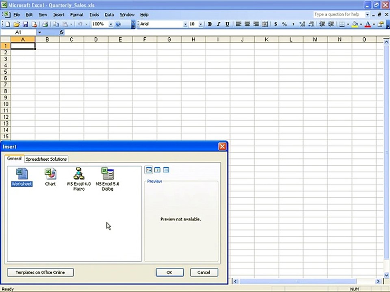Open the Format menu

click(x=77, y=15)
